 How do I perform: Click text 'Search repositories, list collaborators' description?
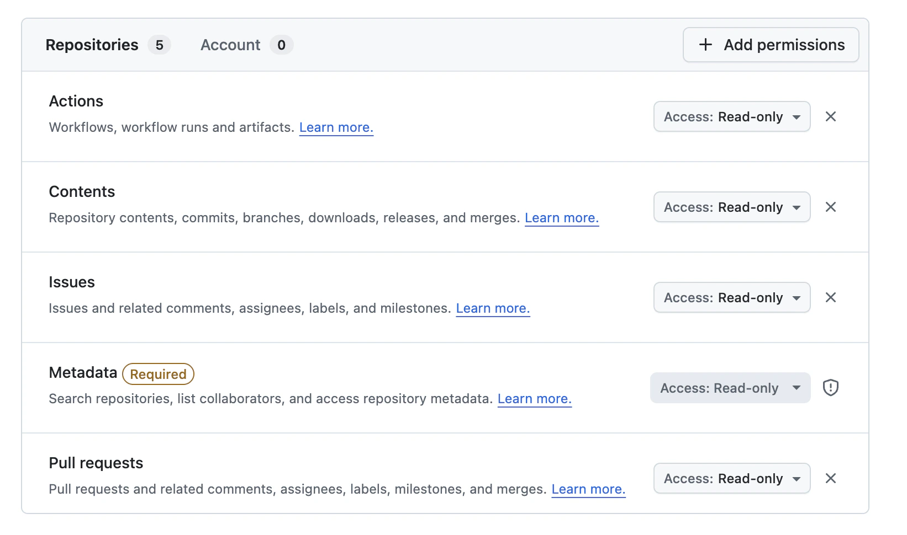[271, 399]
